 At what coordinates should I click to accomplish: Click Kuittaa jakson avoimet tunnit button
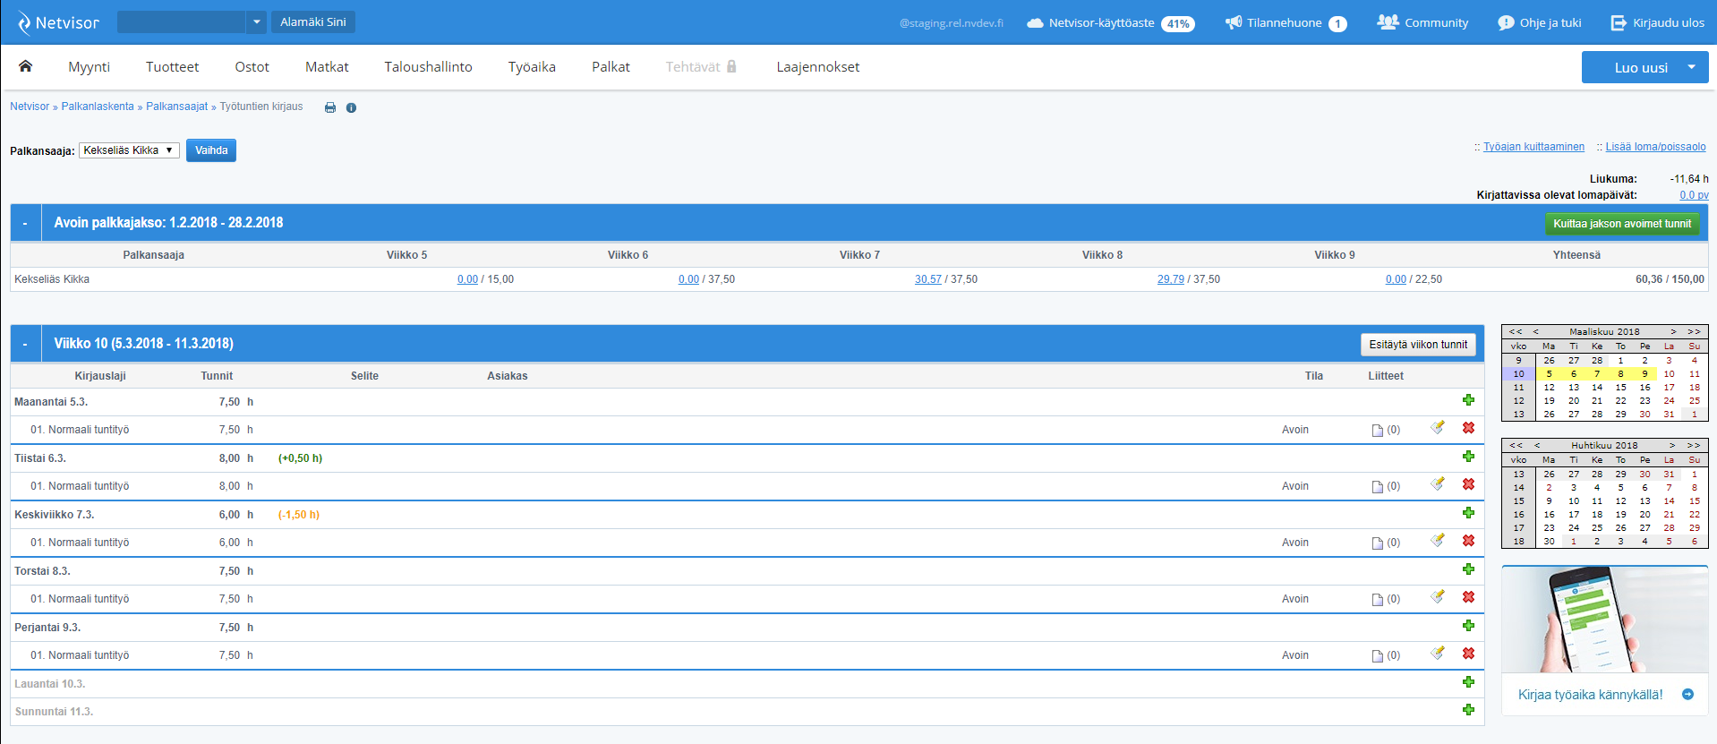pyautogui.click(x=1621, y=224)
